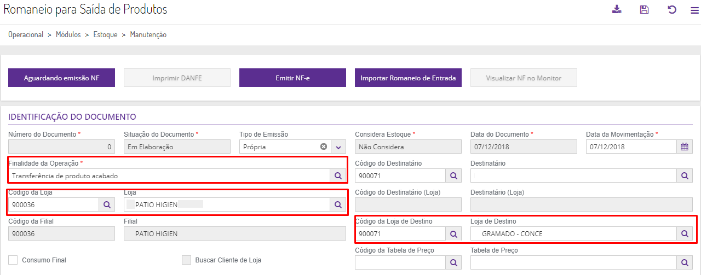Image resolution: width=701 pixels, height=275 pixels.
Task: Click the download icon in header
Action: (x=617, y=9)
